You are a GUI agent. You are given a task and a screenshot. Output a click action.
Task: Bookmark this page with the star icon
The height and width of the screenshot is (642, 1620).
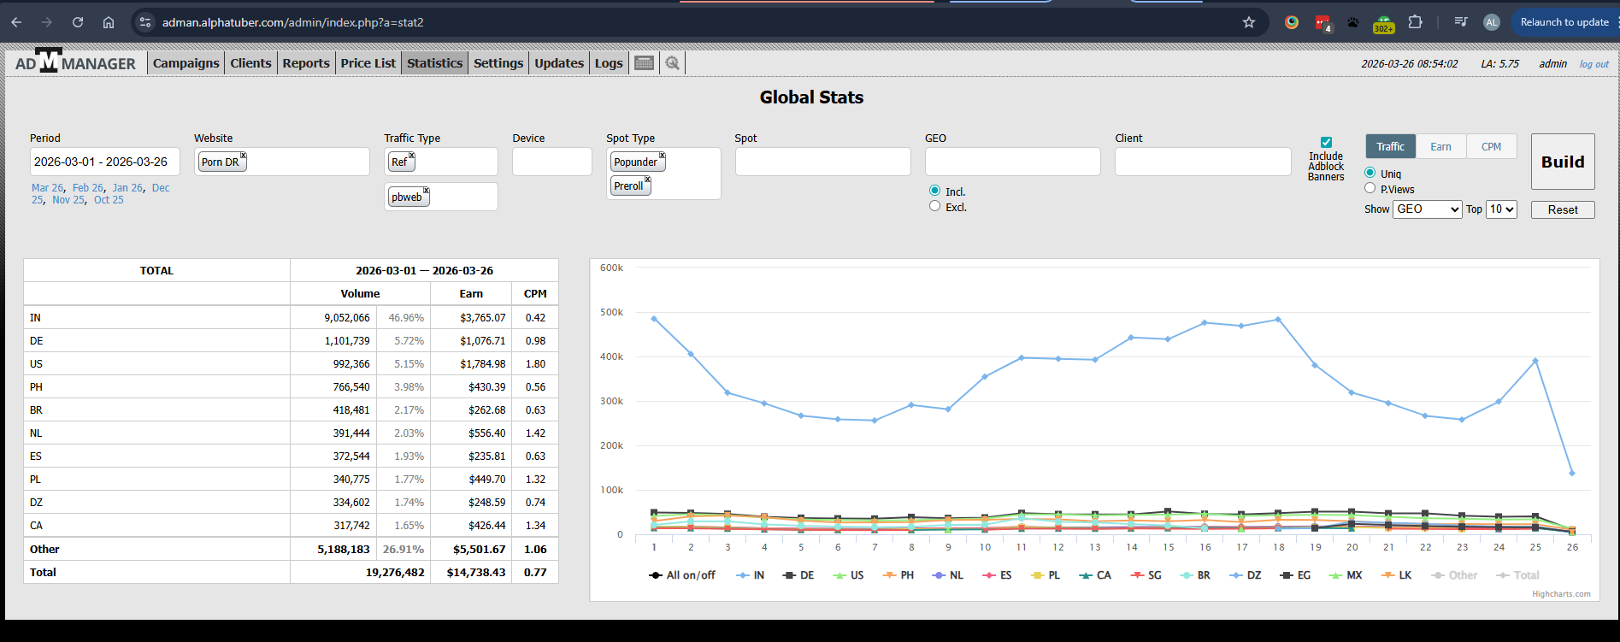click(x=1249, y=22)
